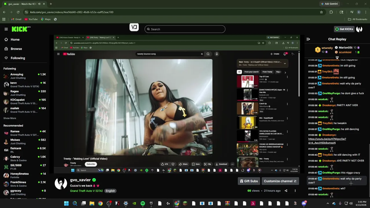The width and height of the screenshot is (370, 208).
Task: Open Moises recommended channel
Action: pyautogui.click(x=25, y=142)
